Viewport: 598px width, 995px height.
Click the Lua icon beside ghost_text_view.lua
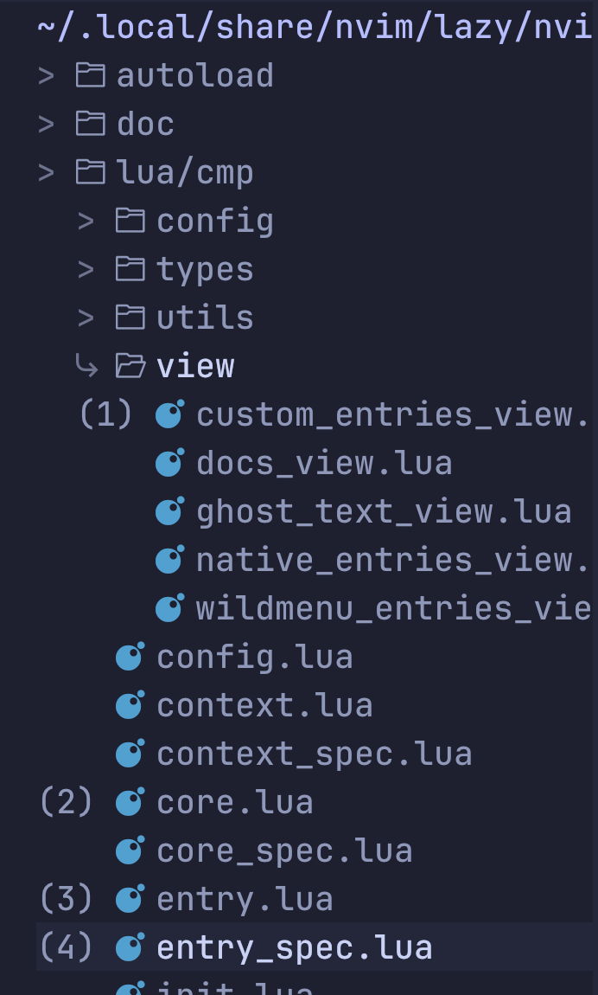169,511
